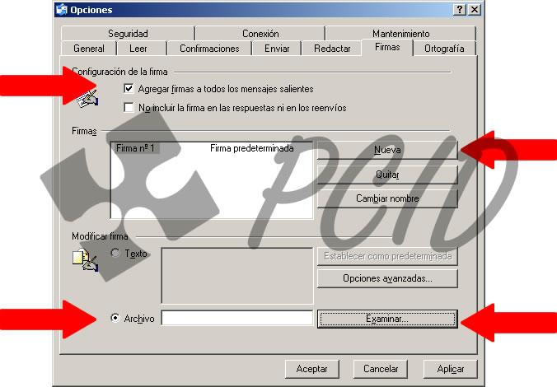557x387 pixels.
Task: Toggle Agregar firmas a todos los mensajes salientes
Action: tap(129, 88)
